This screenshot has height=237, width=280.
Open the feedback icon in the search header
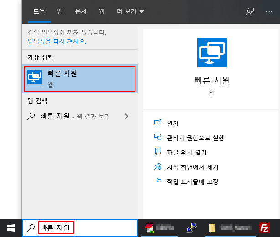pyautogui.click(x=249, y=11)
